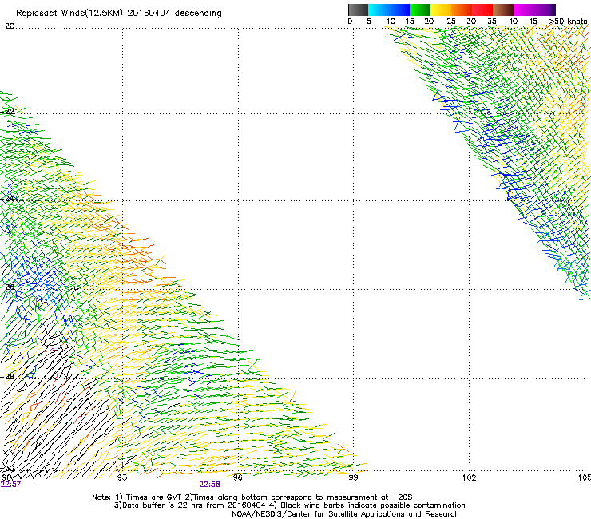Viewport: 591px width, 519px height.
Task: Click the purple time stamp 22:58
Action: click(x=209, y=485)
